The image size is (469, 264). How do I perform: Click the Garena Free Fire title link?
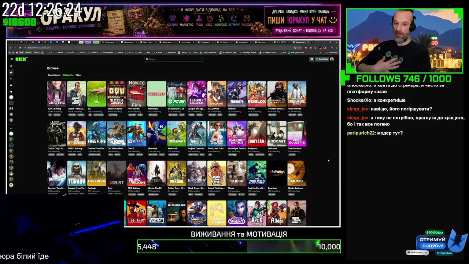(x=96, y=148)
